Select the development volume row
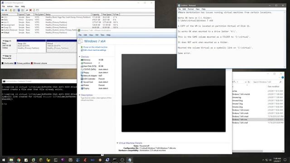Image resolution: width=290 pixels, height=163 pixels. coord(60,25)
